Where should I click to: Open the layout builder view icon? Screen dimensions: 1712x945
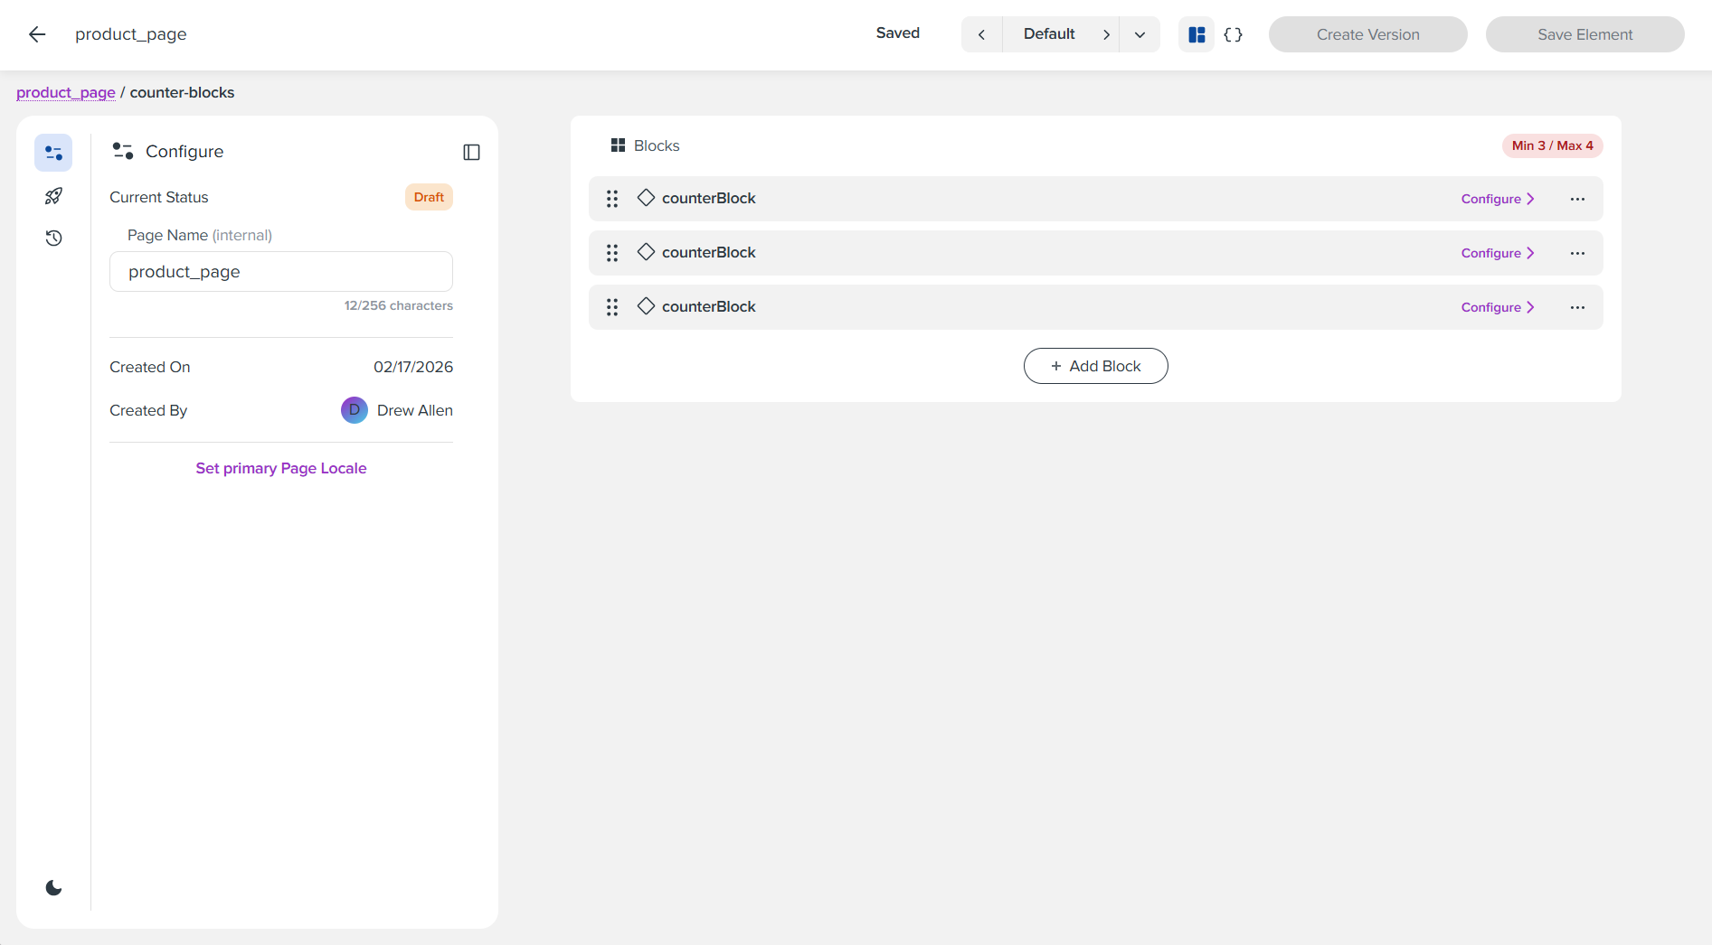1196,33
